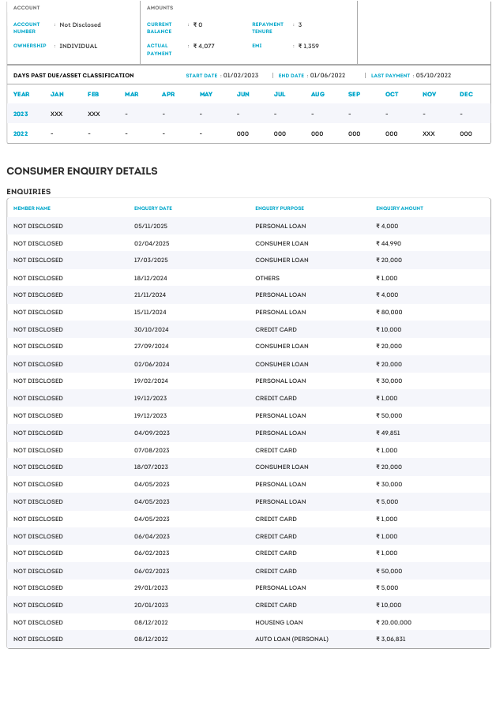Click the 2023 year row label
This screenshot has height=709, width=496.
click(x=21, y=114)
